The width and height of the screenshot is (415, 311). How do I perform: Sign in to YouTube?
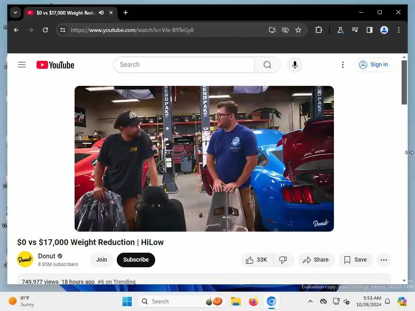tap(374, 65)
